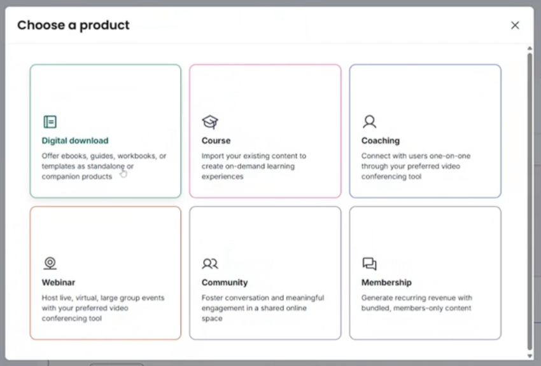Image resolution: width=541 pixels, height=366 pixels.
Task: Click Webinar description about live events
Action: [103, 308]
